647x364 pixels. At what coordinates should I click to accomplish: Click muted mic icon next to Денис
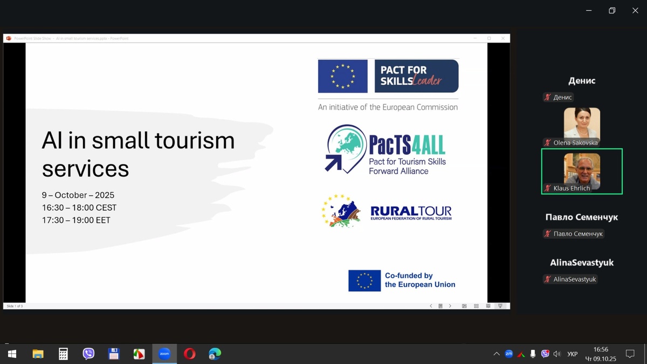click(548, 98)
